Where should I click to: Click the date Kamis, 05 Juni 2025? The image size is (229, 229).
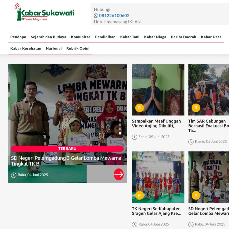point(211,141)
